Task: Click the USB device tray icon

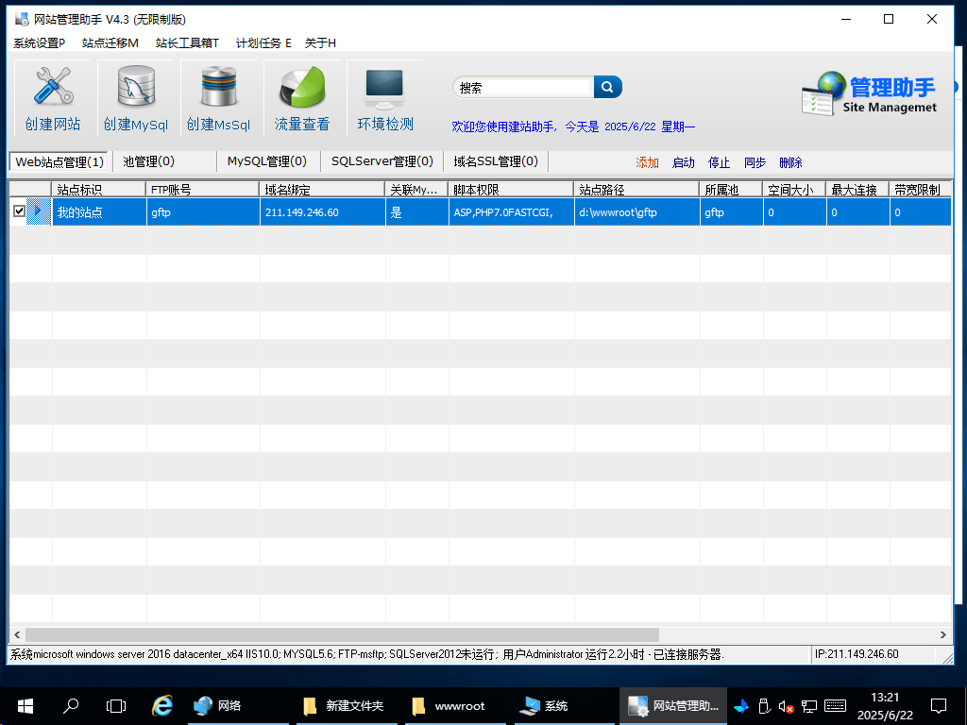Action: (x=764, y=706)
